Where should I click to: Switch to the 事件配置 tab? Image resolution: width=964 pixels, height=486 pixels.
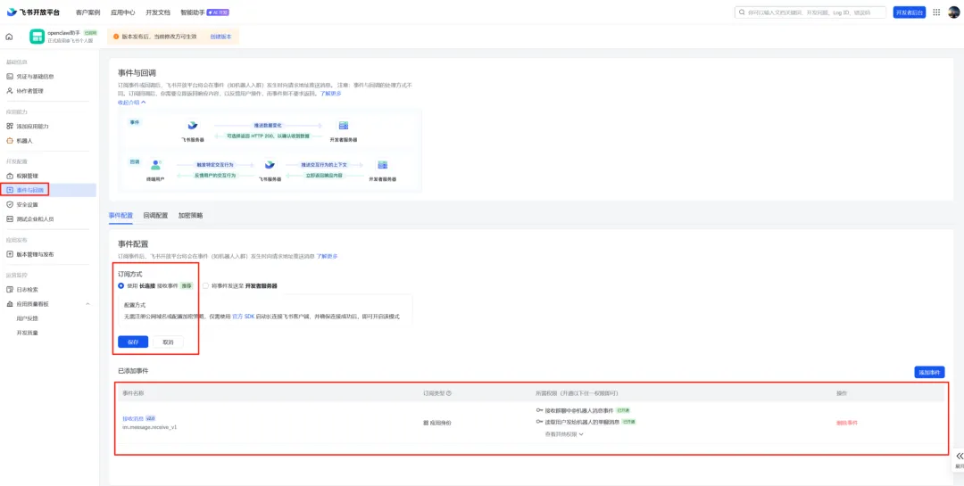coord(120,216)
